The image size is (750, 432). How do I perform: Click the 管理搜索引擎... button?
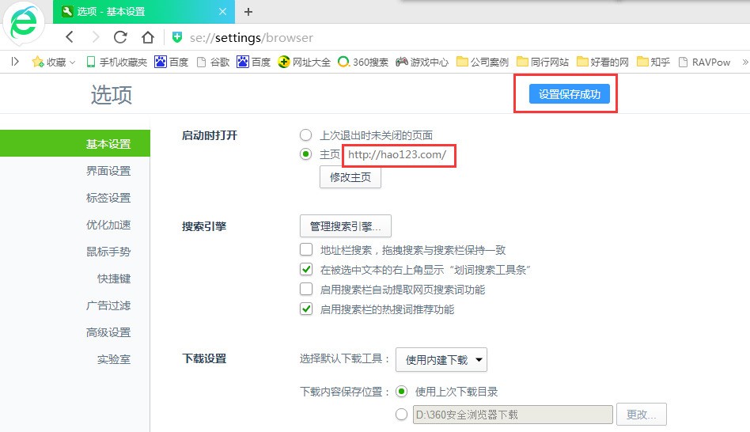point(346,225)
